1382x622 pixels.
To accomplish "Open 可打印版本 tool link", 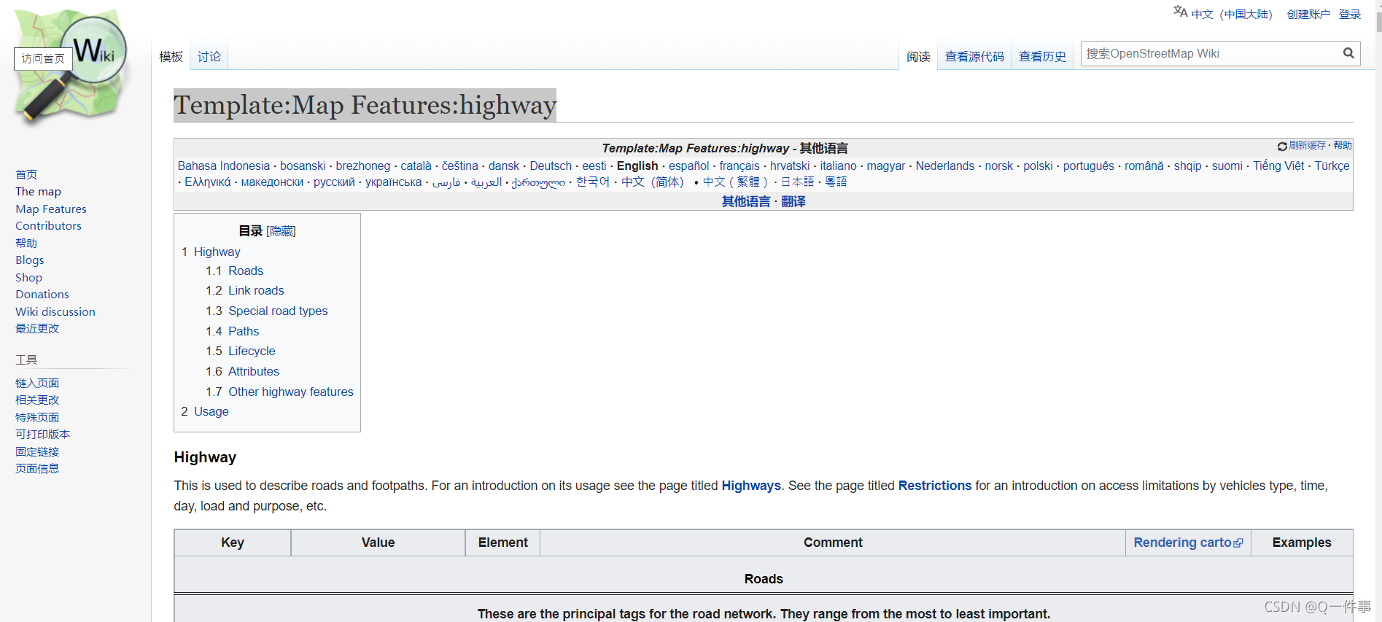I will [x=43, y=434].
